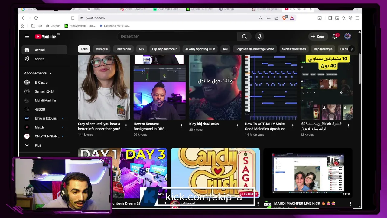Toggle the browser sidebar panel icon
The height and width of the screenshot is (218, 387).
(330, 18)
